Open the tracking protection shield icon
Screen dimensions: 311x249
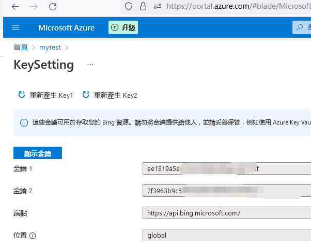(129, 6)
